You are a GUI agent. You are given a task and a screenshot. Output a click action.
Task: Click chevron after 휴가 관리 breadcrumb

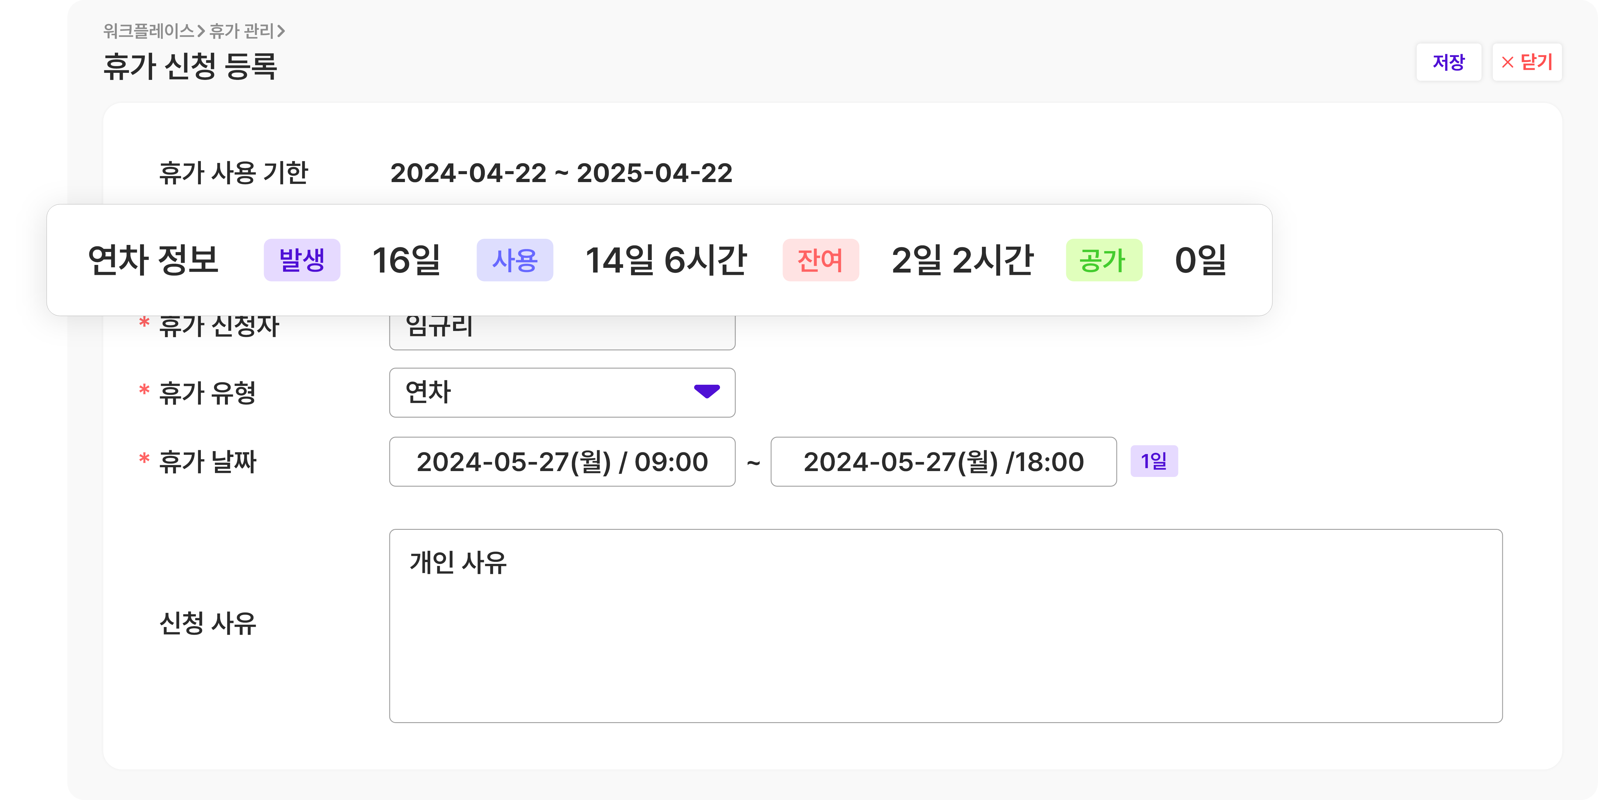(x=281, y=31)
